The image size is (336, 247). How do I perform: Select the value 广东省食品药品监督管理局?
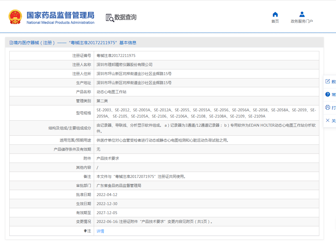[119, 186]
